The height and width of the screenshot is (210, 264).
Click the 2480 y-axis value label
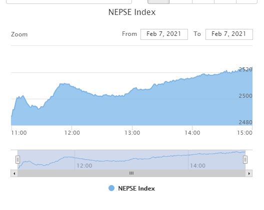[245, 122]
